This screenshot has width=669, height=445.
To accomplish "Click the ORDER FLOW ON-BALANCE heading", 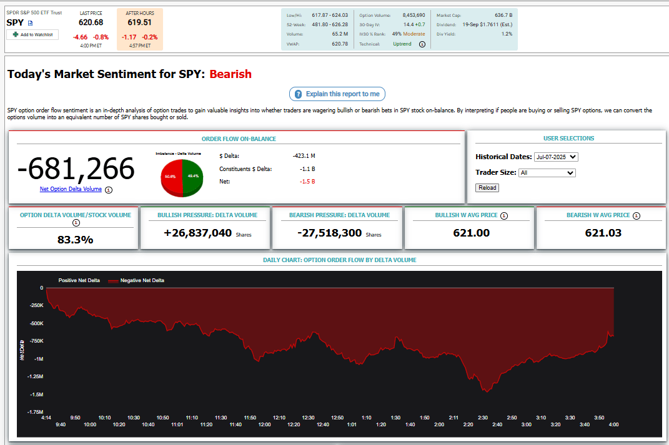I will [239, 139].
